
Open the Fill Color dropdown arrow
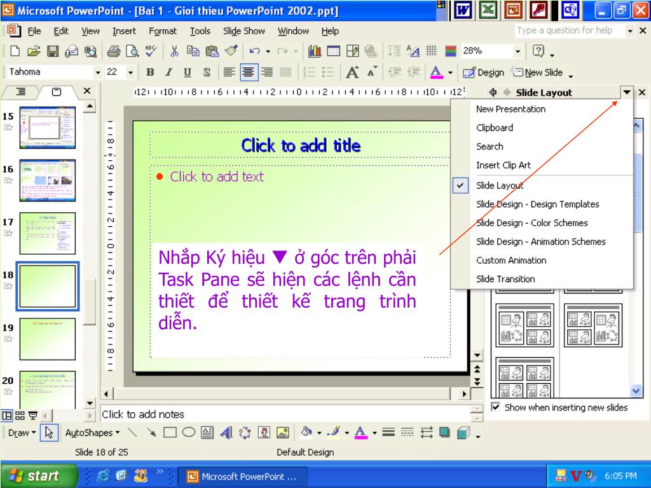319,433
